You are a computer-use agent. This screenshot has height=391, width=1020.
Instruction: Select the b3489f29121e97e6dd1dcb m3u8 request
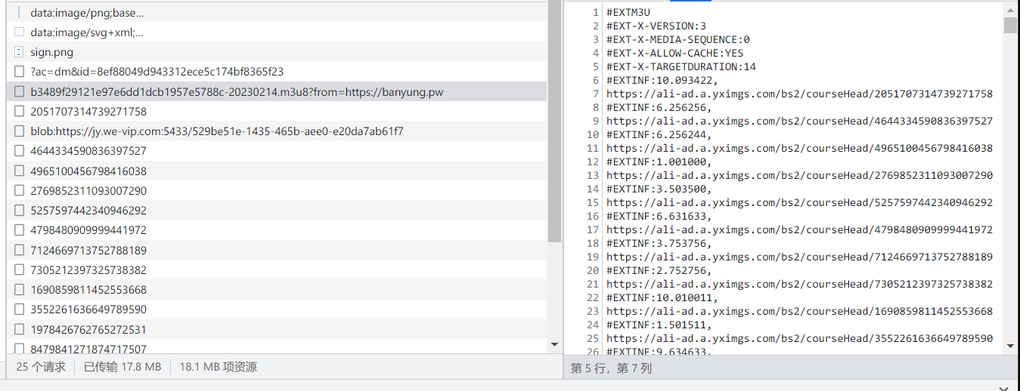pyautogui.click(x=236, y=92)
